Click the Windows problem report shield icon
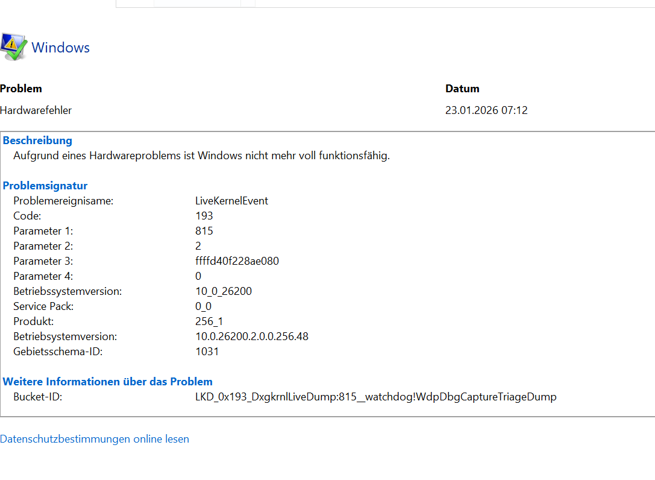This screenshot has height=480, width=655. (x=14, y=47)
